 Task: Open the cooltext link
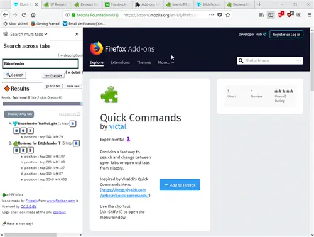[59, 212]
